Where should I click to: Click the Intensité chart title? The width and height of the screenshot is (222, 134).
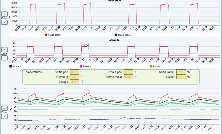[114, 40]
